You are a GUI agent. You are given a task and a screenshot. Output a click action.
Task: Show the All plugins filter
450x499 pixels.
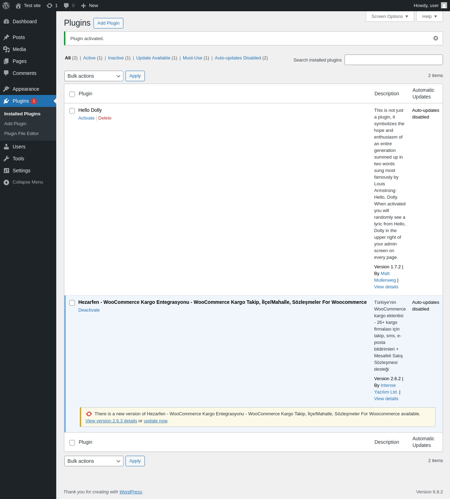pyautogui.click(x=68, y=58)
